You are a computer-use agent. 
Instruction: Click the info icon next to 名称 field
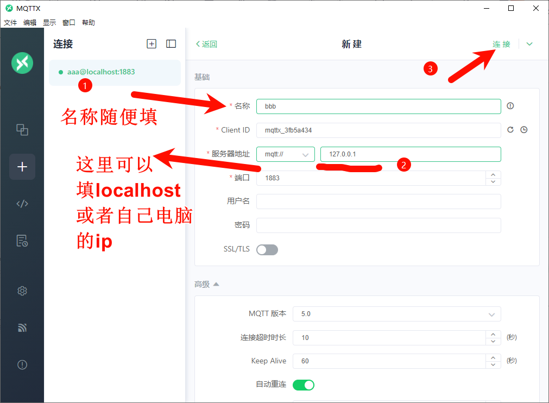click(x=510, y=106)
